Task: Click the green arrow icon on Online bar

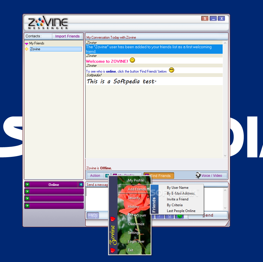Action: coord(27,184)
